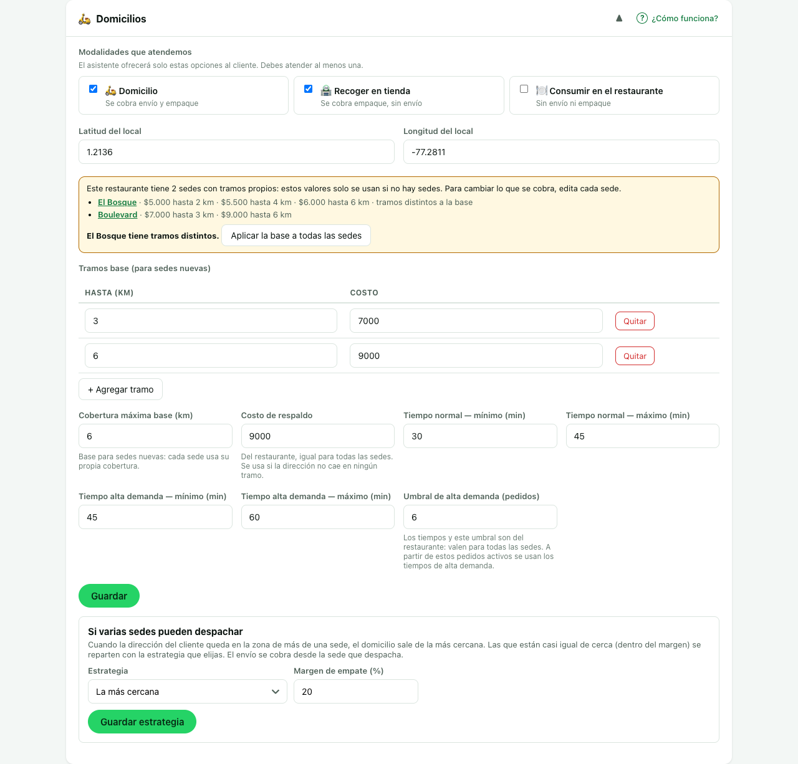Edit the Latitud del local field

236,152
